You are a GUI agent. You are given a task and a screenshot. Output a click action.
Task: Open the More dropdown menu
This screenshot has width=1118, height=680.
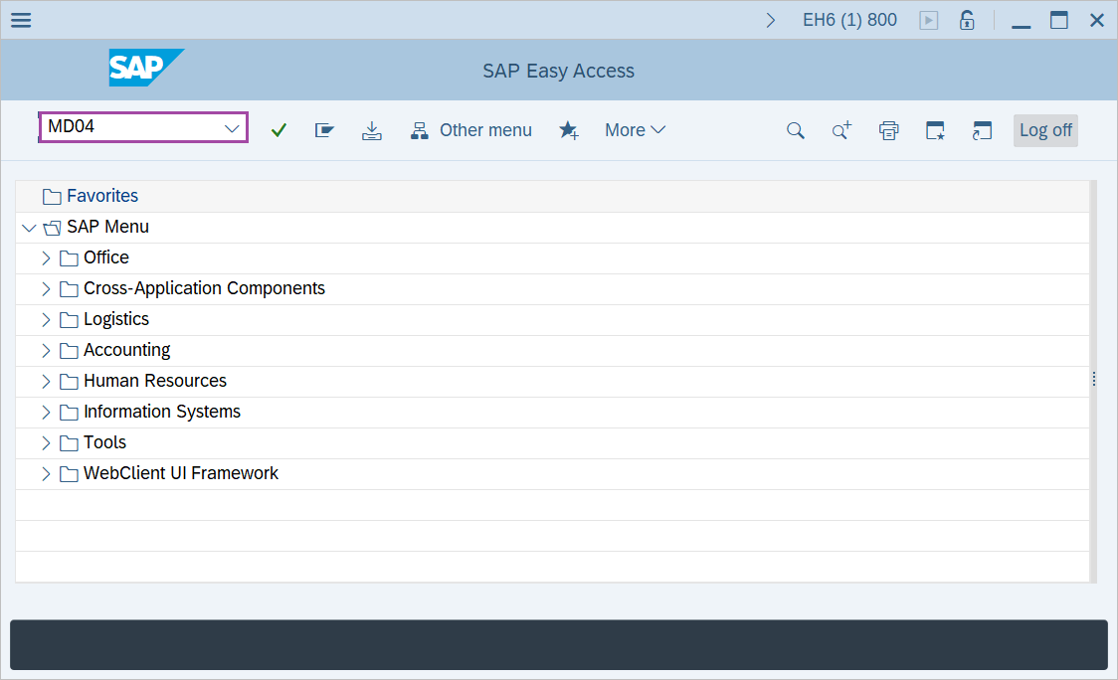(635, 130)
